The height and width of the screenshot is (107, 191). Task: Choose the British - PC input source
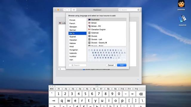(107, 26)
